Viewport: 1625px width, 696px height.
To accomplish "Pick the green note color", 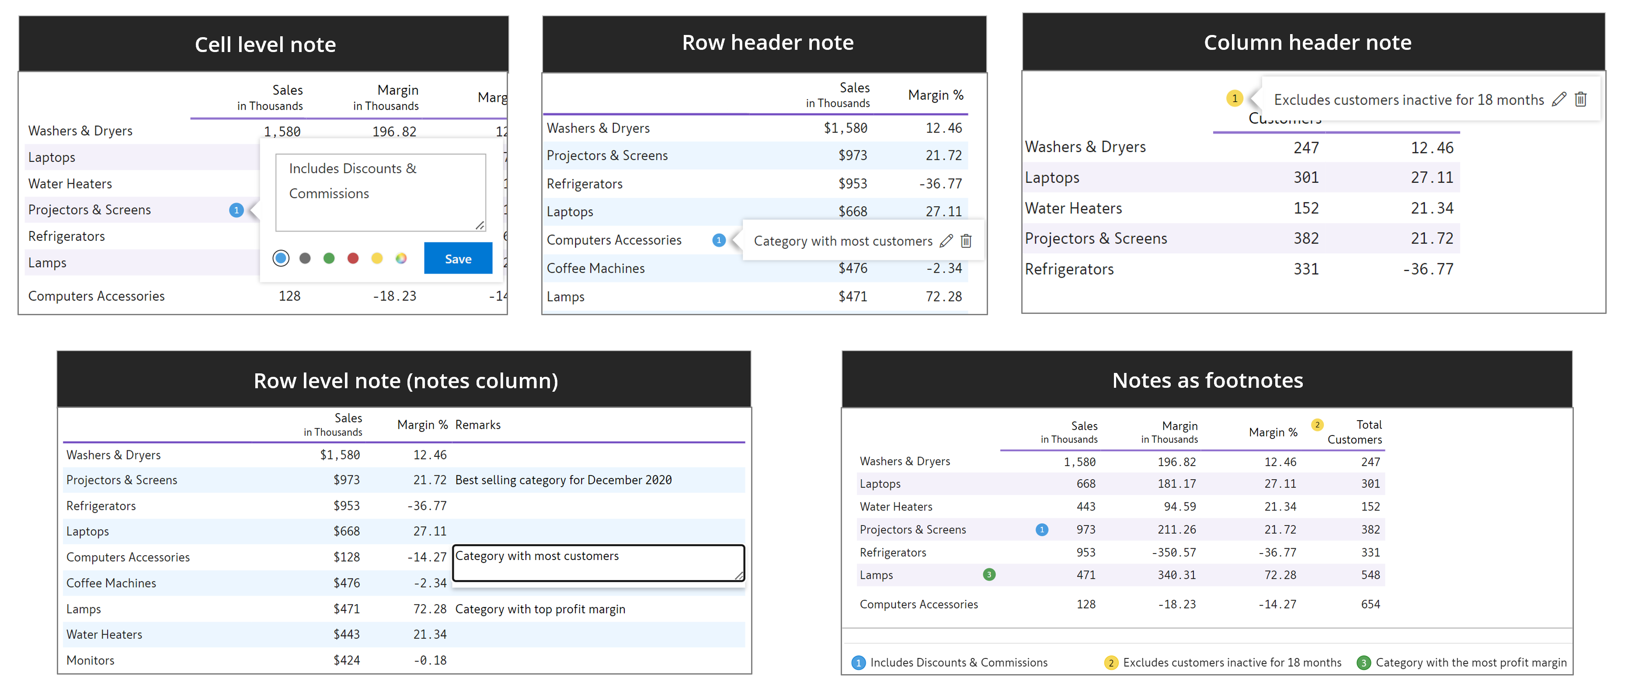I will click(x=329, y=258).
